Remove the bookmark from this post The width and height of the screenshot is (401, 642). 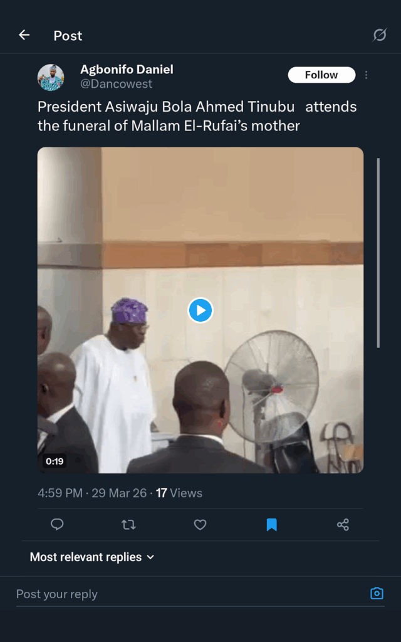click(x=271, y=525)
